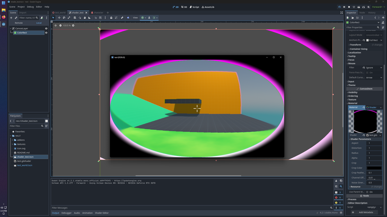
Task: Toggle visibility of the ColorRect node
Action: pos(46,33)
